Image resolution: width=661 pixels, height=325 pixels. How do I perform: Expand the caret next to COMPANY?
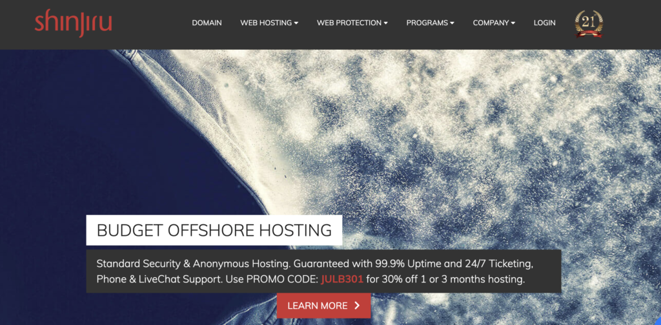[x=513, y=23]
